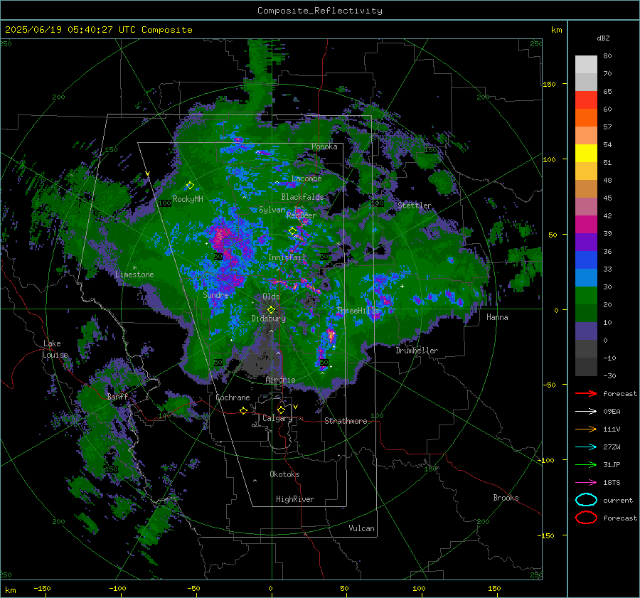Click the Composite_Reflectivity title

[x=320, y=11]
